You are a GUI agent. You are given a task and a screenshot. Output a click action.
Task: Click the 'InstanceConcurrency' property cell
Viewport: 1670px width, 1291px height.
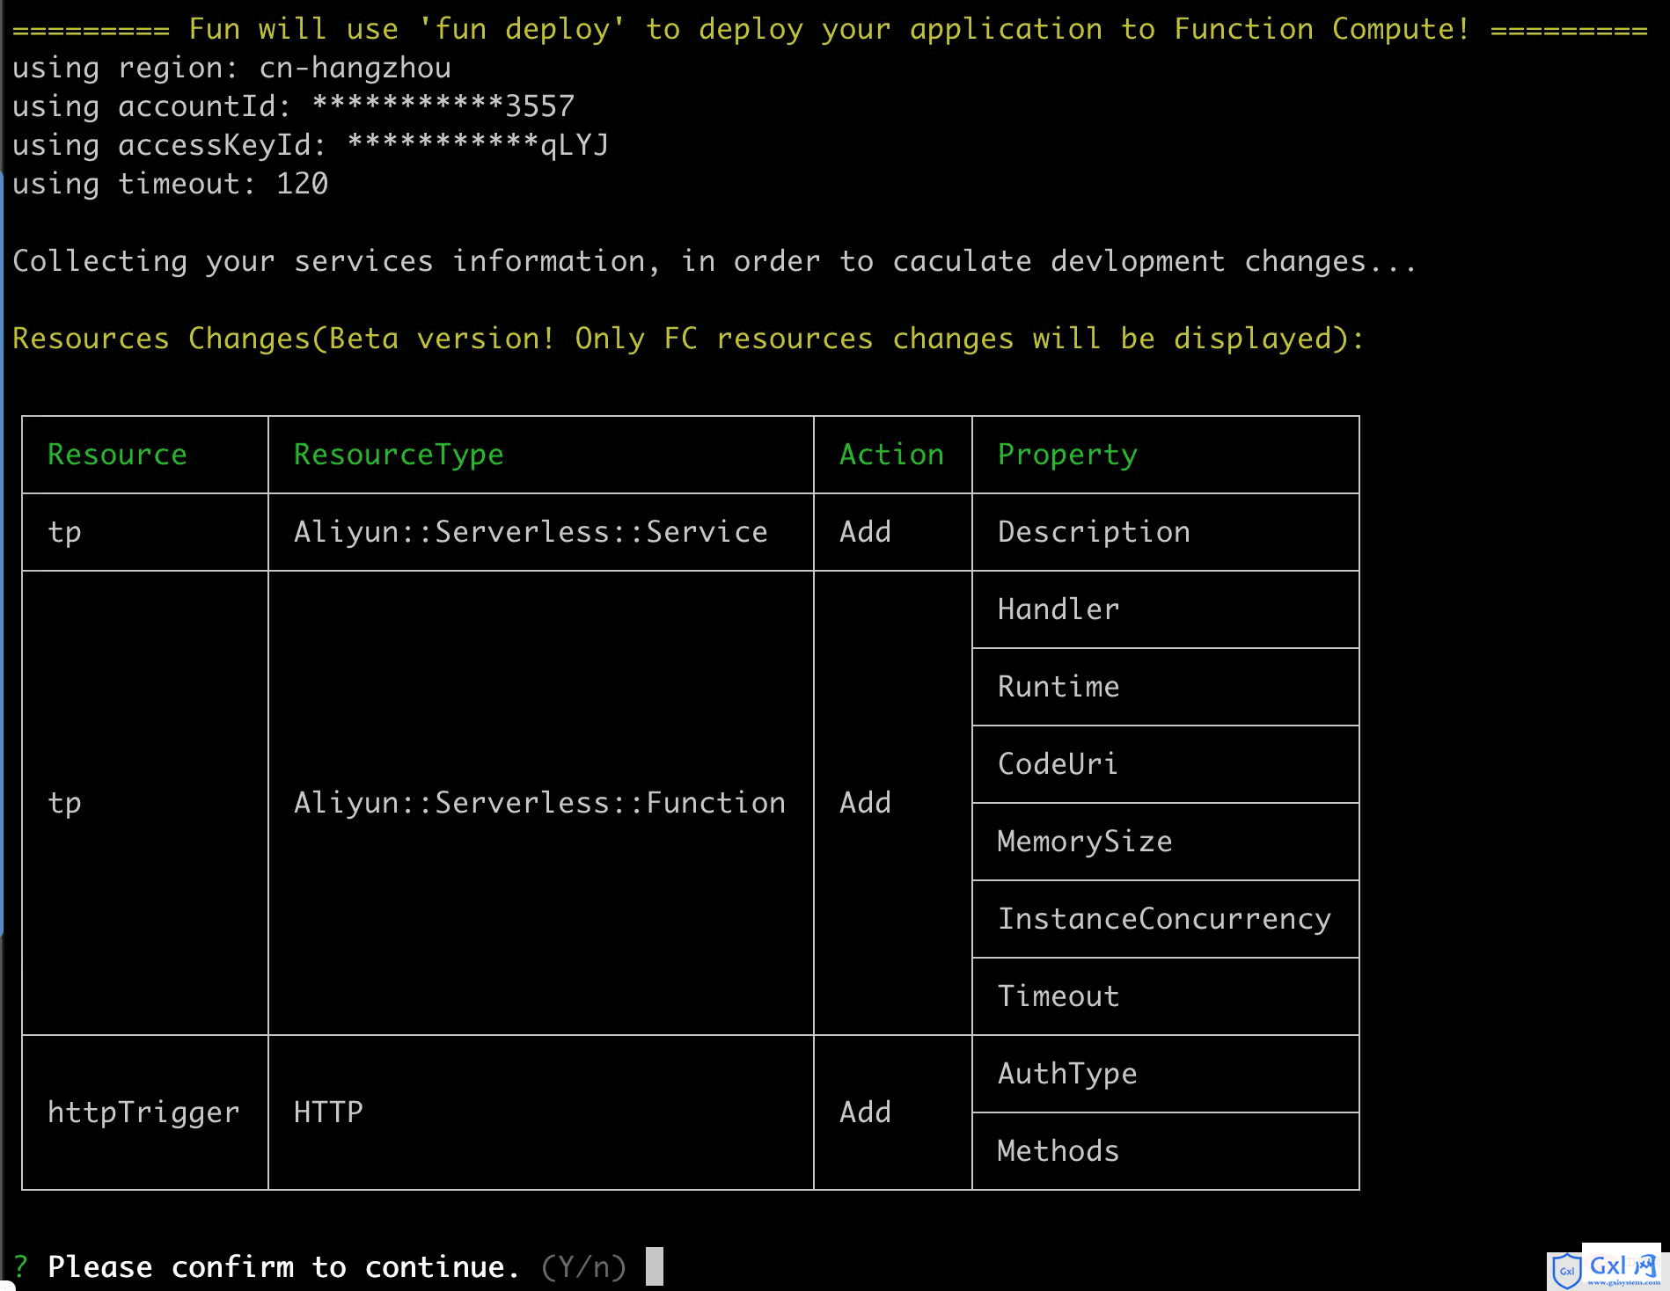pos(1164,919)
